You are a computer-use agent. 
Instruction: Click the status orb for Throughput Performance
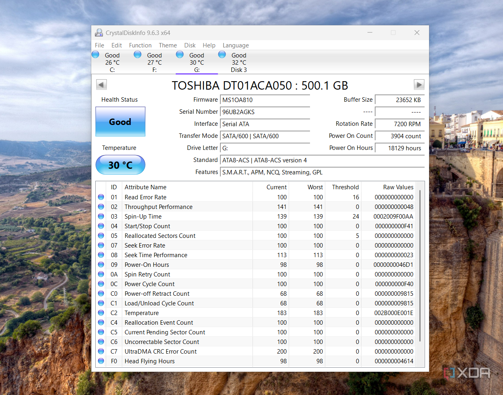pyautogui.click(x=101, y=207)
